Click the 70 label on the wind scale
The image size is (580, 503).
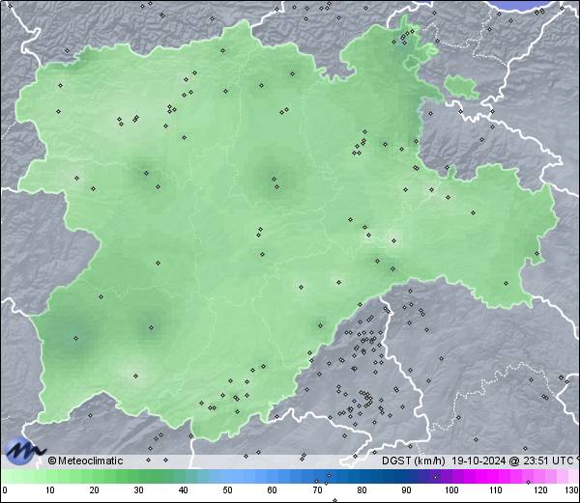coord(317,490)
